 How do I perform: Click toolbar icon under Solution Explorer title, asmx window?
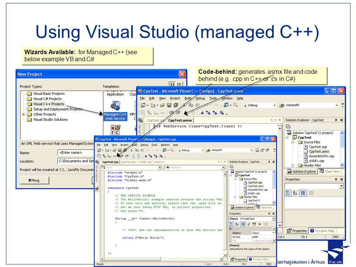(x=288, y=126)
